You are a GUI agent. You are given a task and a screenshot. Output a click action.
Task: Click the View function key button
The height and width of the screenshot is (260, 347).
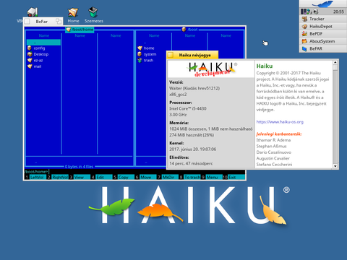(x=82, y=177)
